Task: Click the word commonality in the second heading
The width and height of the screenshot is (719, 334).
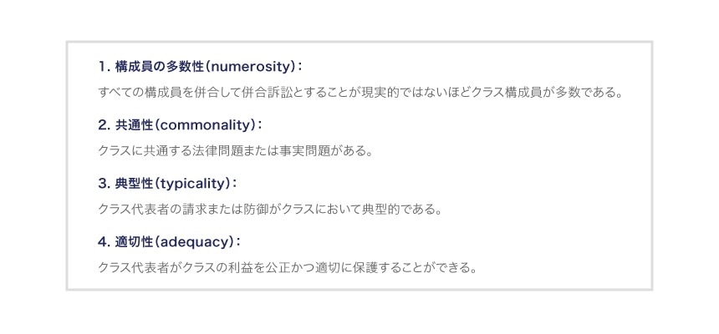Action: [204, 125]
